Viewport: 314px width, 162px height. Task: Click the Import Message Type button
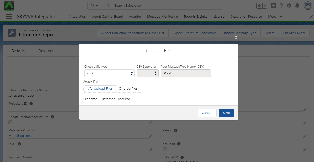240,33
